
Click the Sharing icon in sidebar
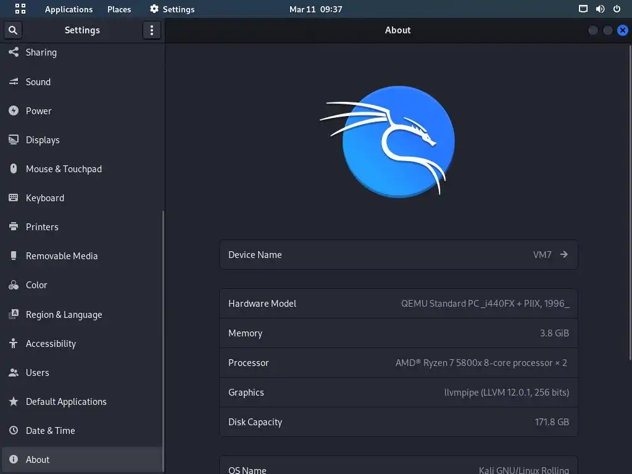14,52
